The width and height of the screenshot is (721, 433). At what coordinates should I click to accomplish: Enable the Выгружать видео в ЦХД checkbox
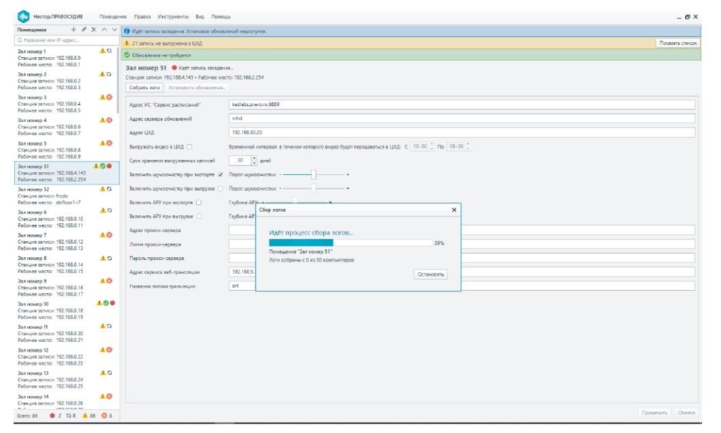tap(190, 146)
